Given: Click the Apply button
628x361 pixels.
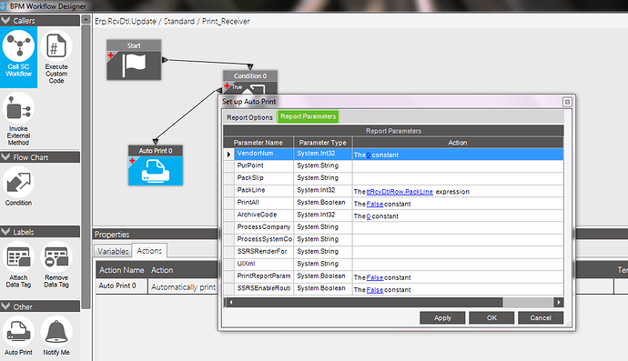Looking at the screenshot, I should (x=442, y=317).
